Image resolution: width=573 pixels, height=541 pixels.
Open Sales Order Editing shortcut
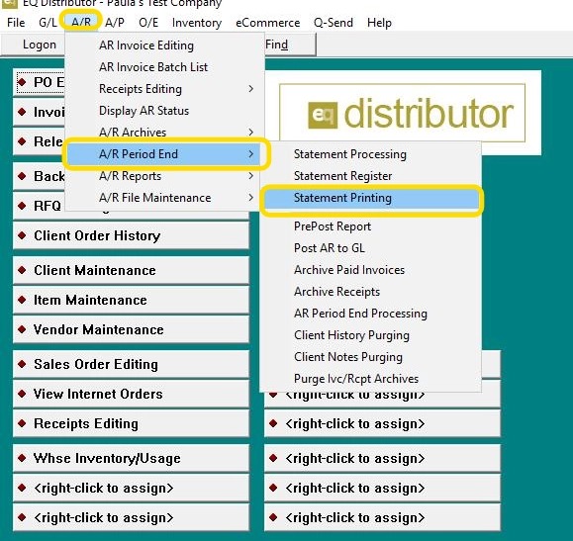(131, 364)
